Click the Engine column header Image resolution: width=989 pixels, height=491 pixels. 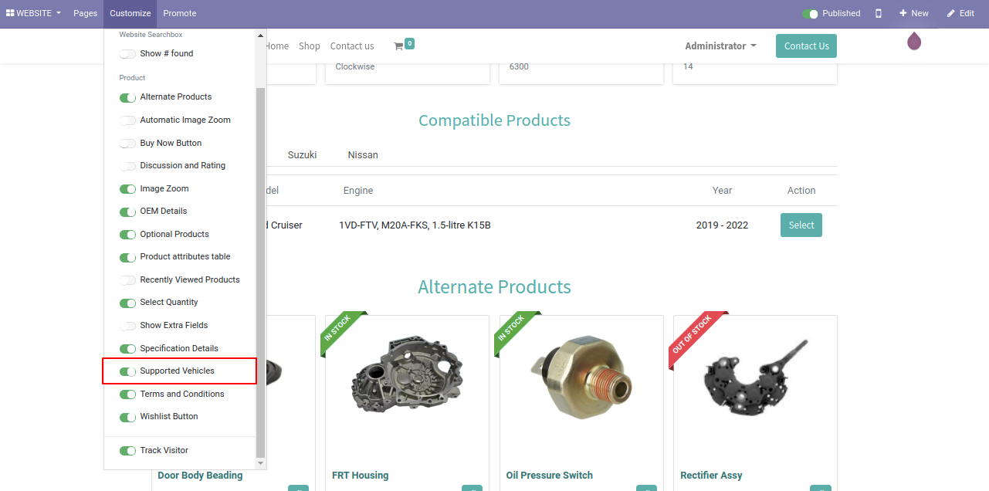(358, 191)
